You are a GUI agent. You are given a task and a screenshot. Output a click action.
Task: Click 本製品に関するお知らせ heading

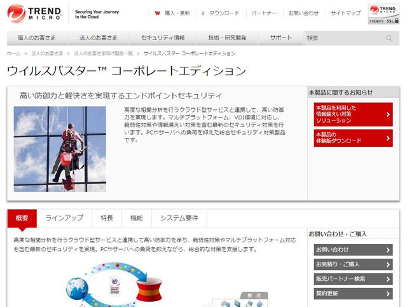[x=341, y=93]
